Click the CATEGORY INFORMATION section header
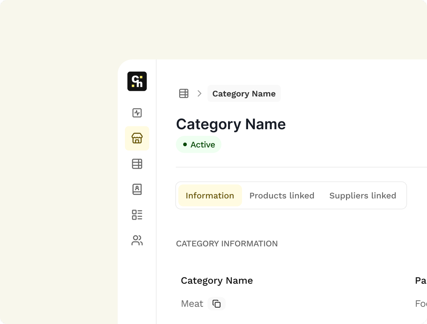Screen dimensions: 427x324 (227, 244)
